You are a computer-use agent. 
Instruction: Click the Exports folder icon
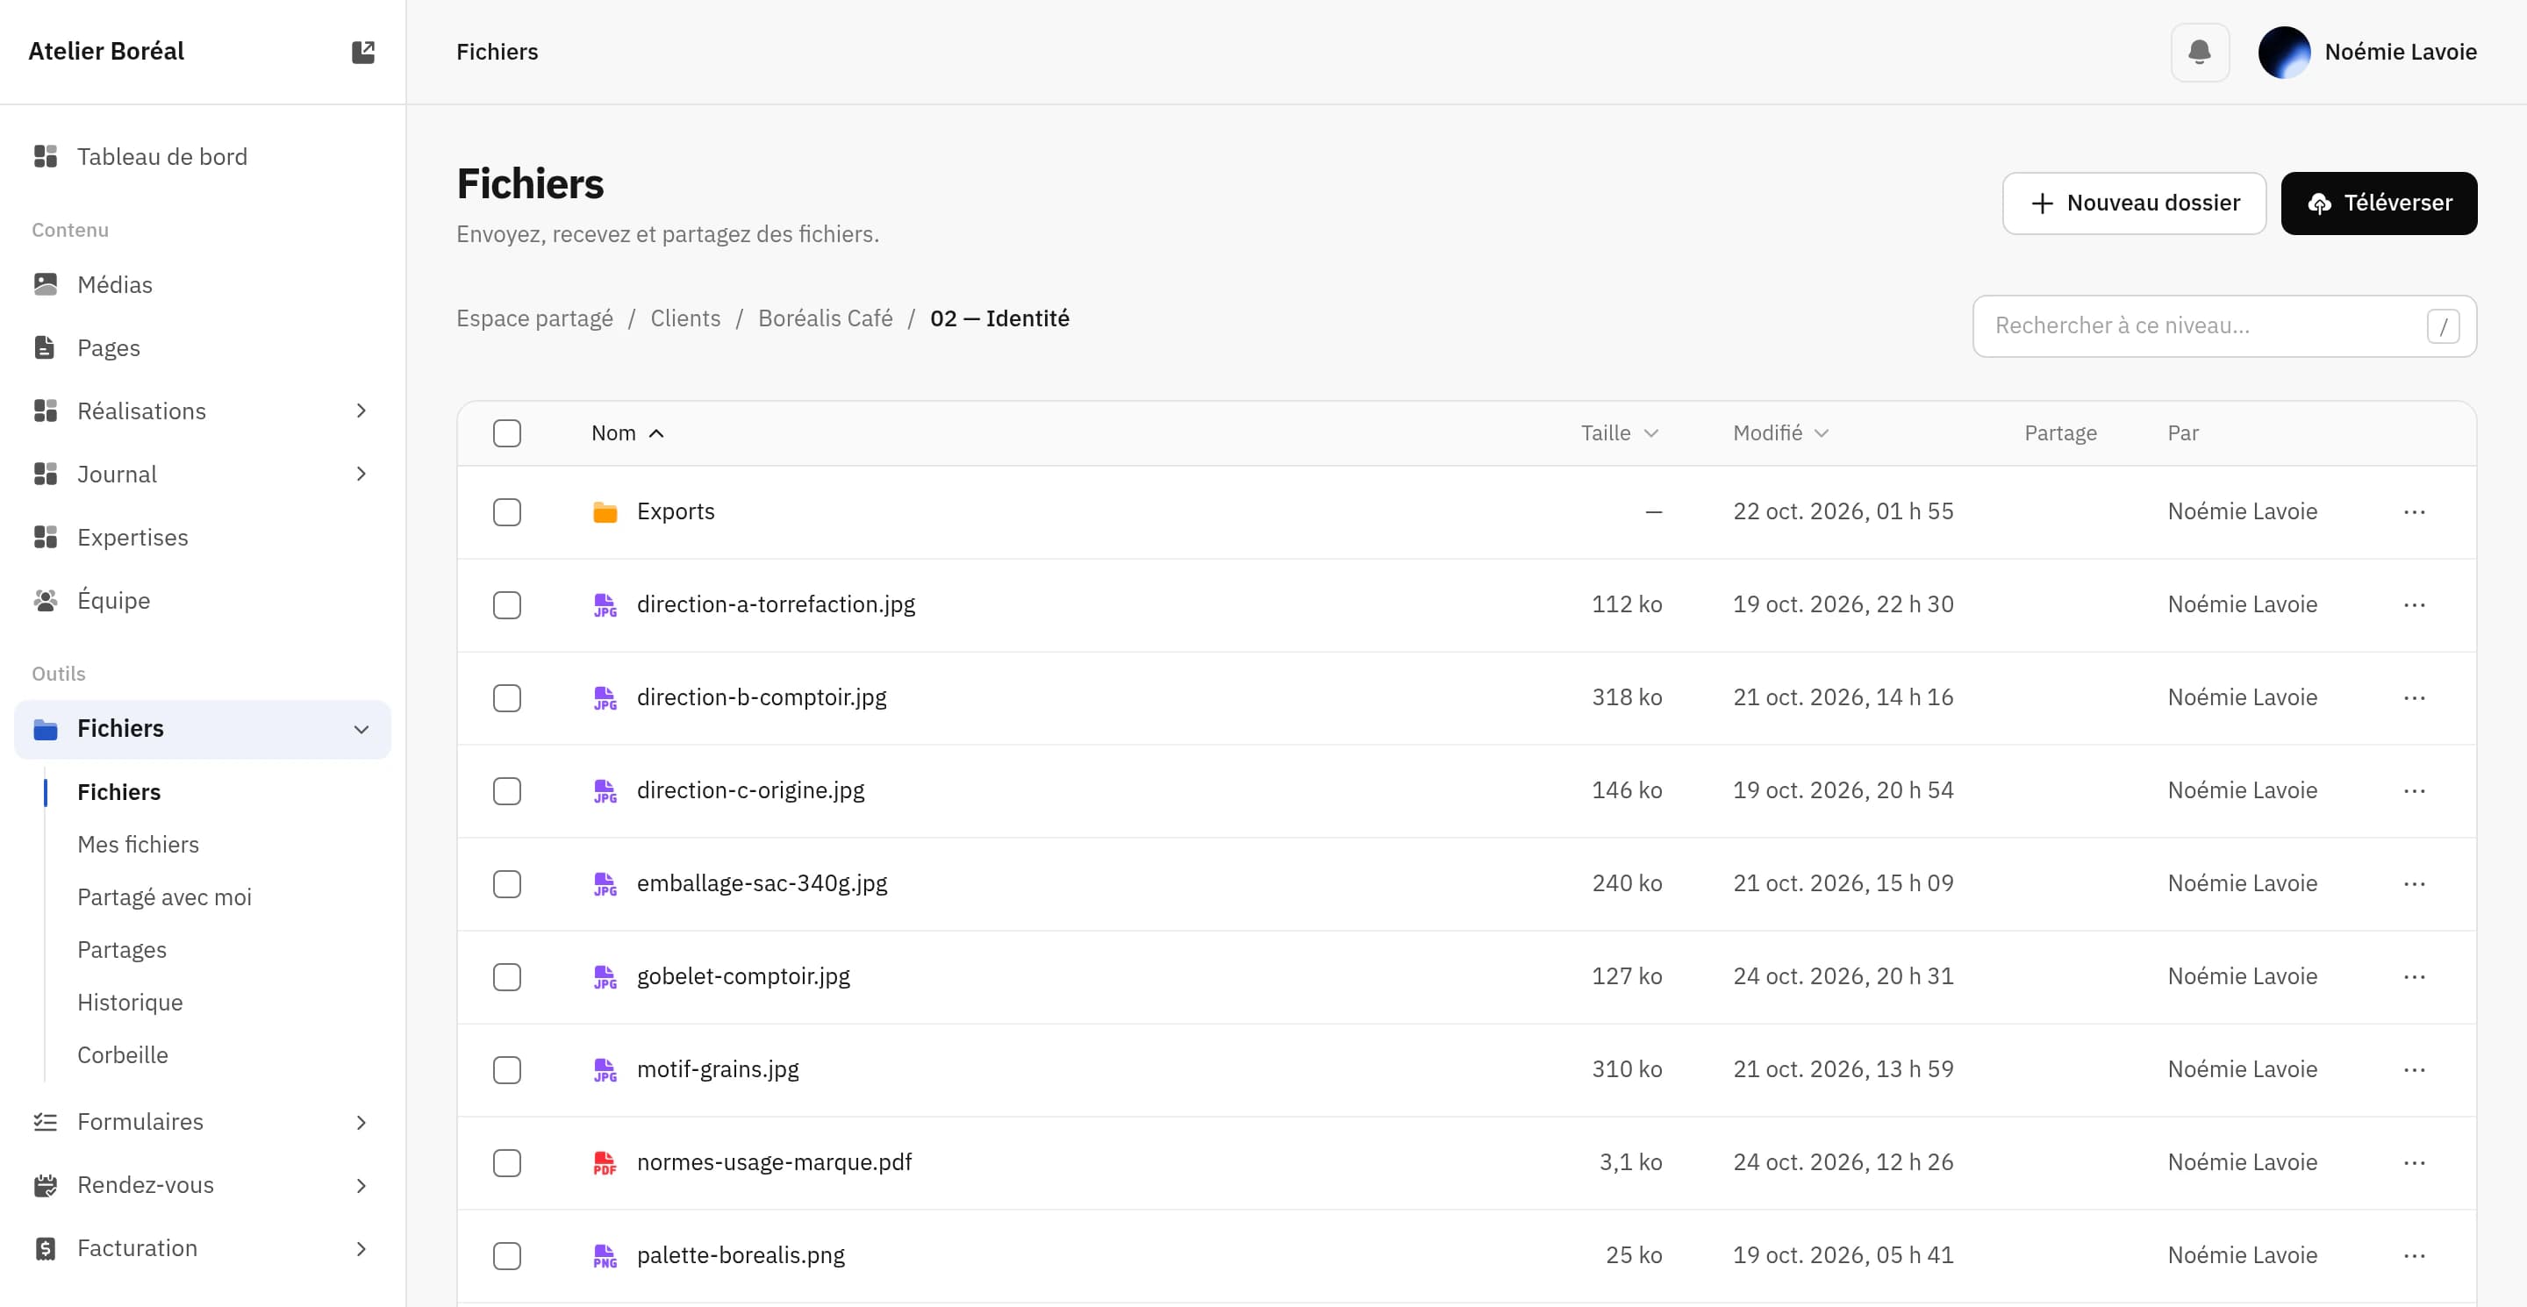coord(605,511)
